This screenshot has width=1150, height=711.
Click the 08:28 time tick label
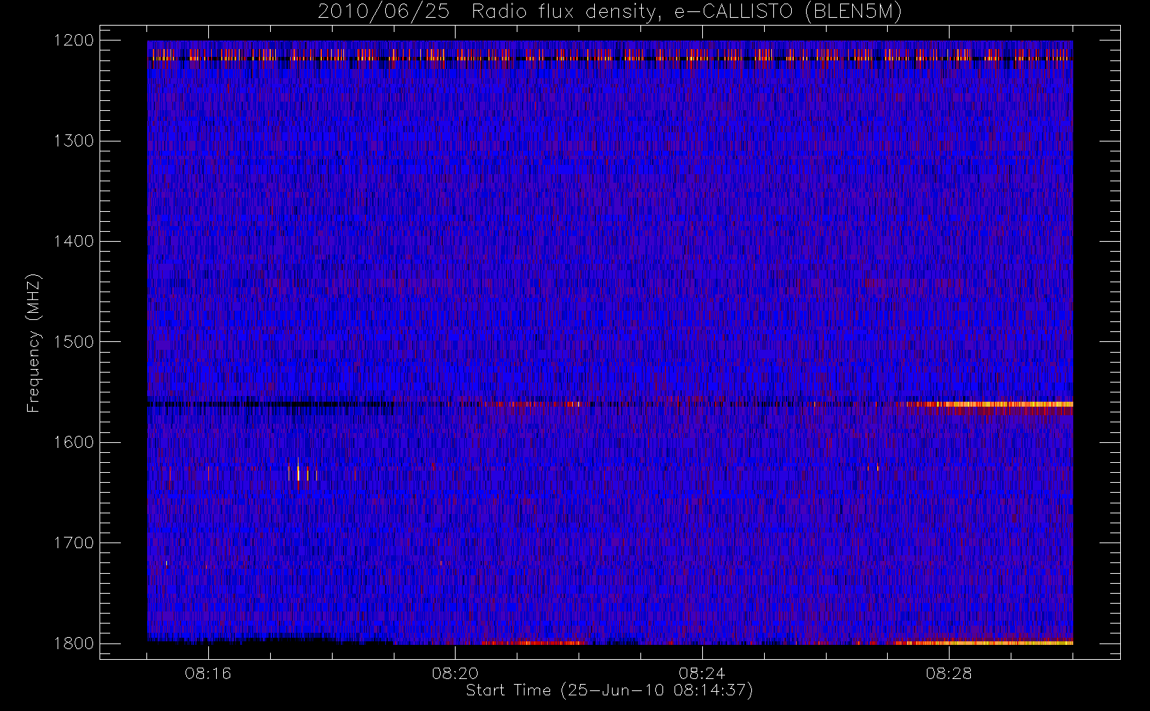[x=949, y=673]
